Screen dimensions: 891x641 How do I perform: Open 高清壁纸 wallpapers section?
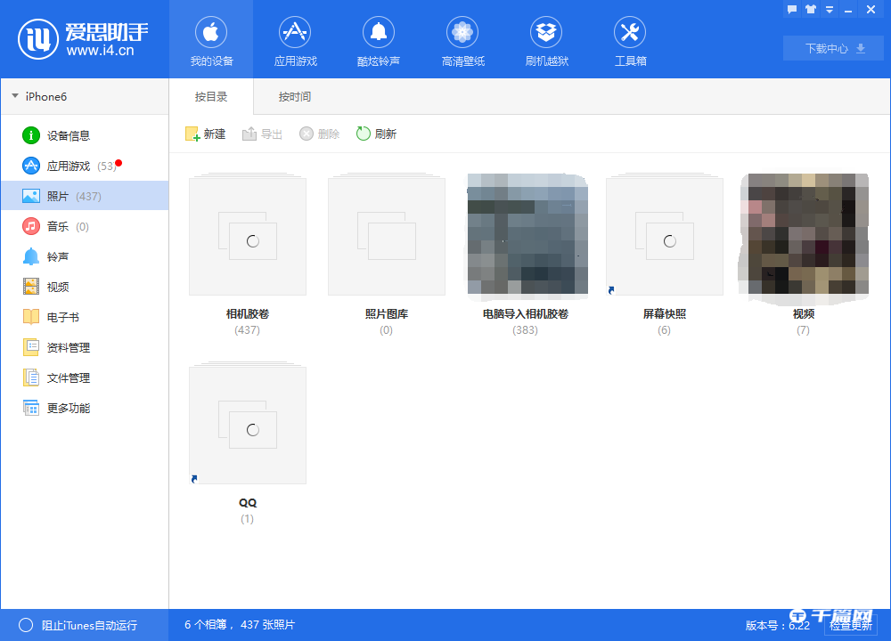(x=462, y=40)
